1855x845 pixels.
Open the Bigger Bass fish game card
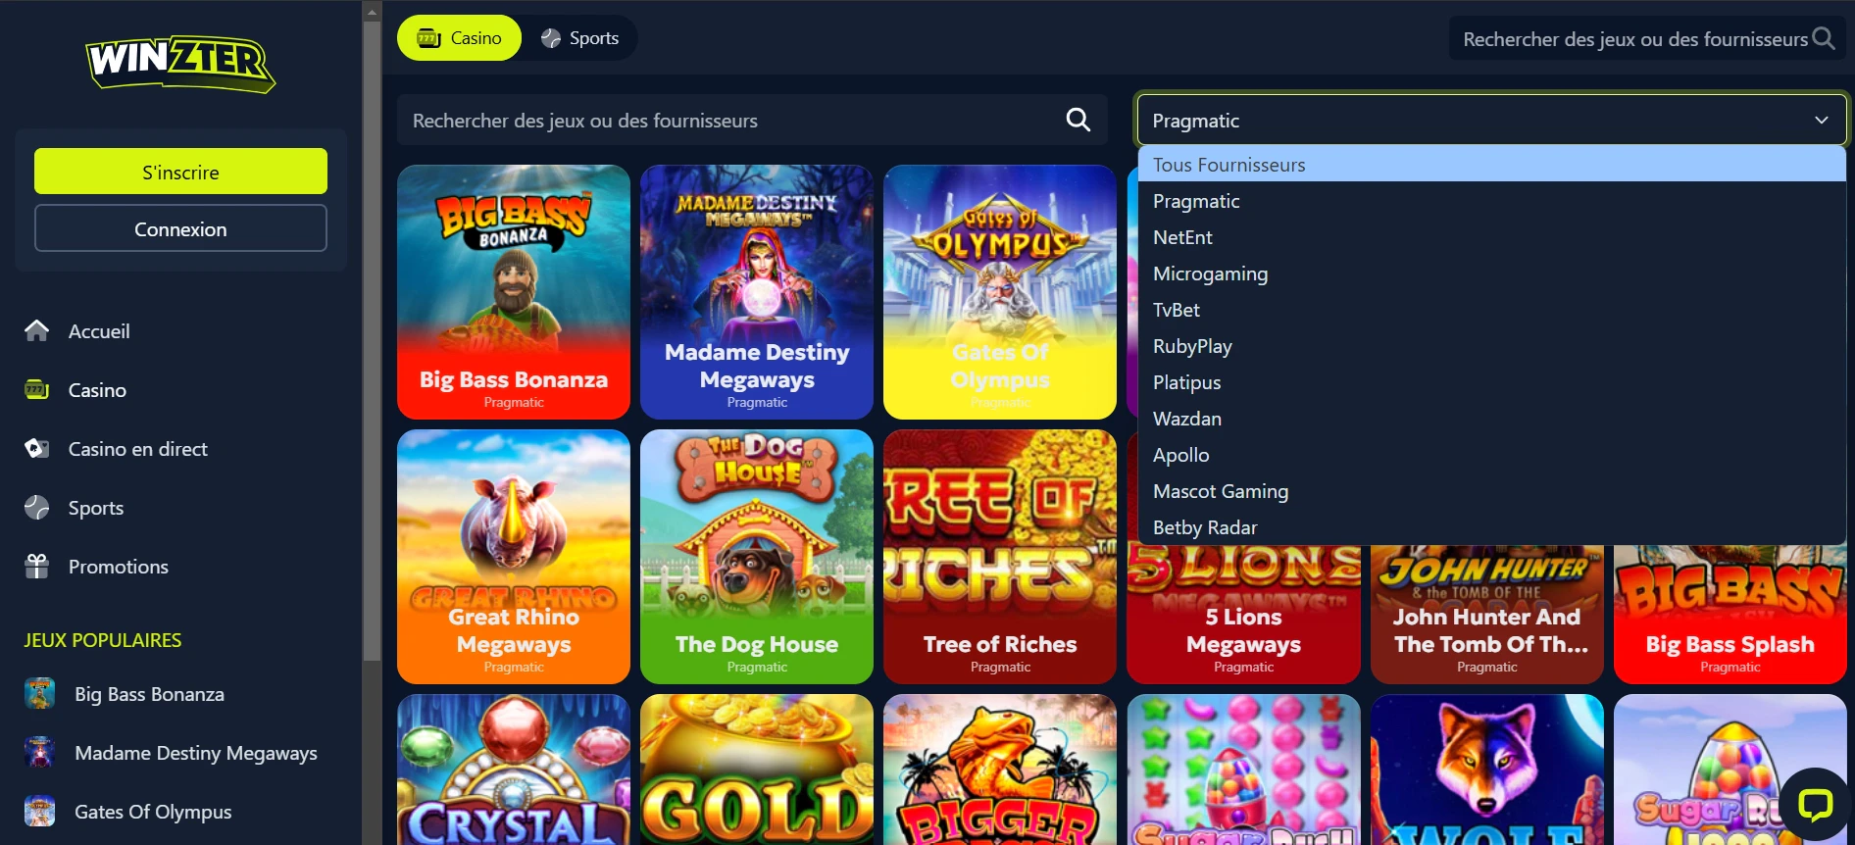[x=1000, y=770]
